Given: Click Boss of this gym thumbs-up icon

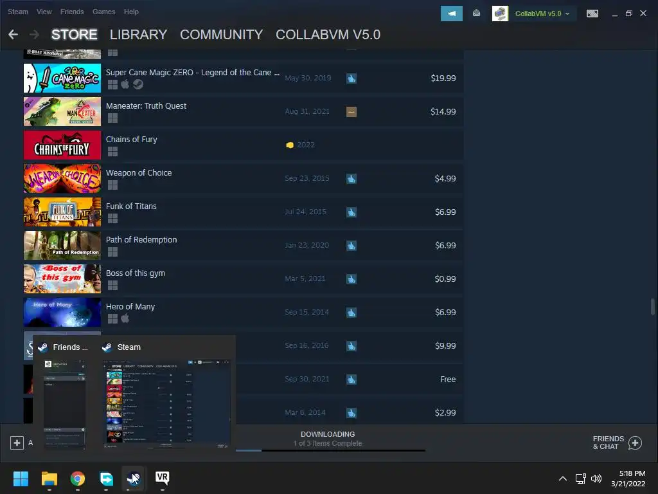Looking at the screenshot, I should click(x=351, y=279).
